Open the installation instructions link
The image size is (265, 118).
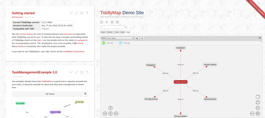point(74,51)
